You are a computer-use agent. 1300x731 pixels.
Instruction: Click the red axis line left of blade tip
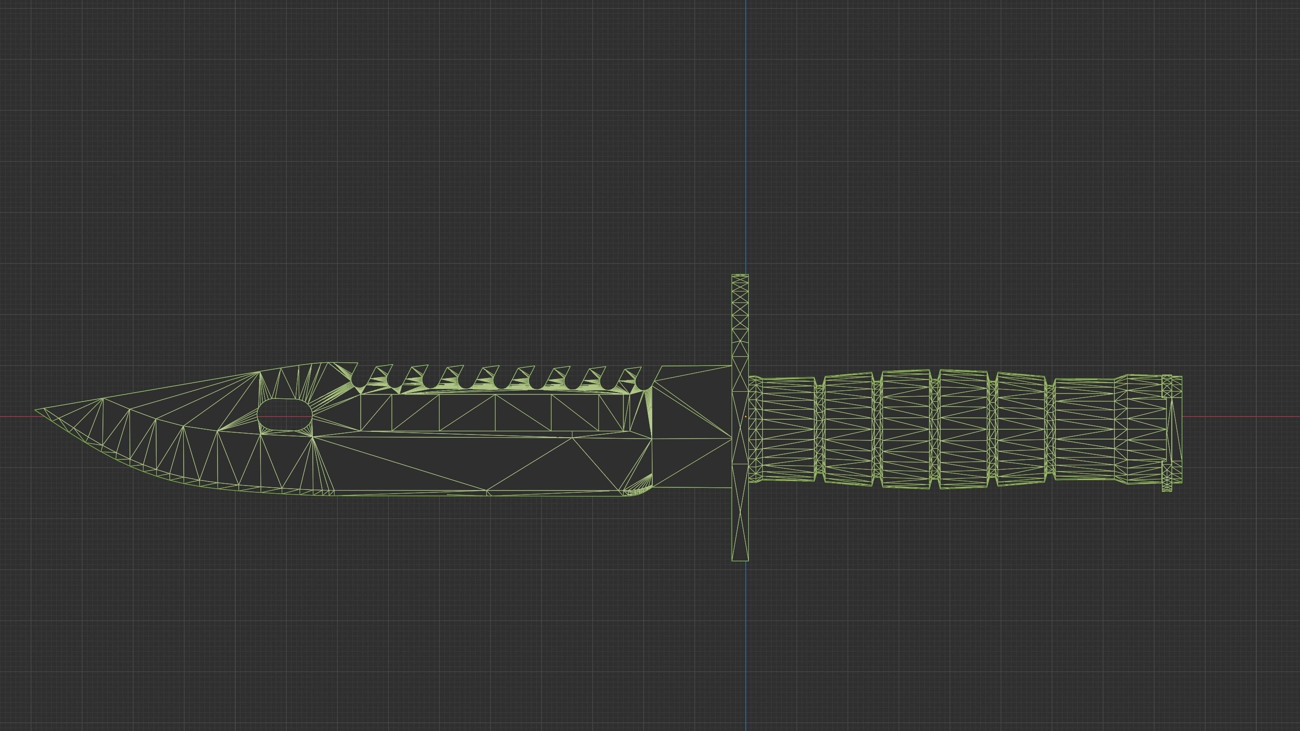15,416
